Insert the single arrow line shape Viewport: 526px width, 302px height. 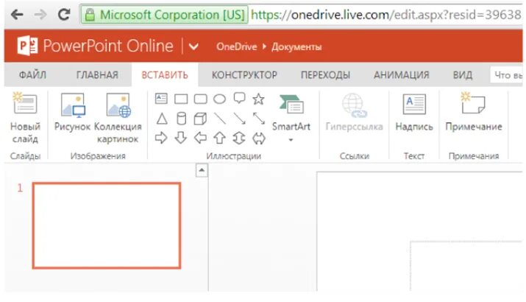[240, 119]
